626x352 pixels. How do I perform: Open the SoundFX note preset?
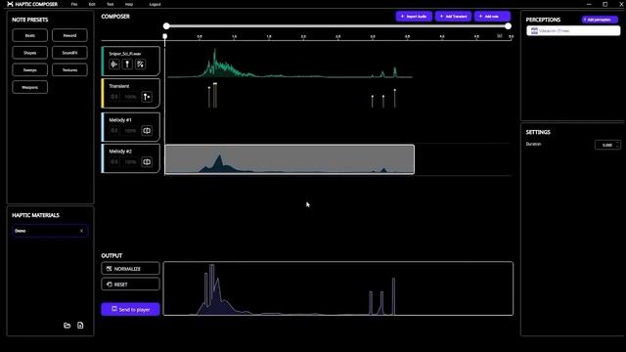[x=69, y=53]
